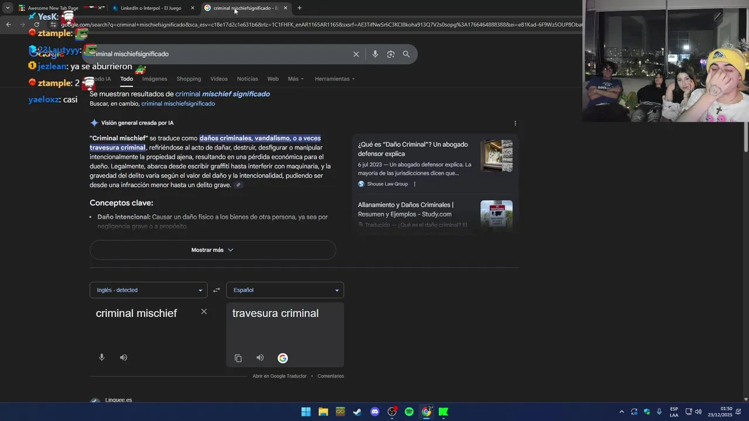Image resolution: width=749 pixels, height=421 pixels.
Task: Click 'criminal mischief significado' corrected query link
Action: point(222,94)
